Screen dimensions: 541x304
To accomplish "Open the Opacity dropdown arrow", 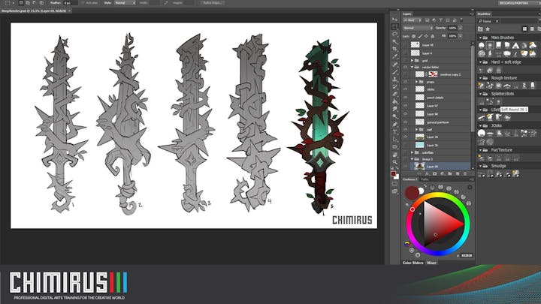I will tap(461, 28).
